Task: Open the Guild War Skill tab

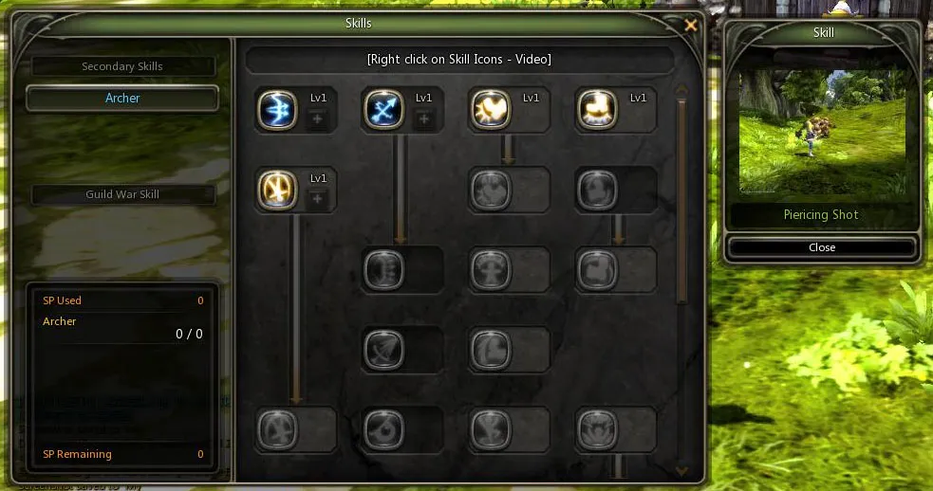Action: [122, 194]
